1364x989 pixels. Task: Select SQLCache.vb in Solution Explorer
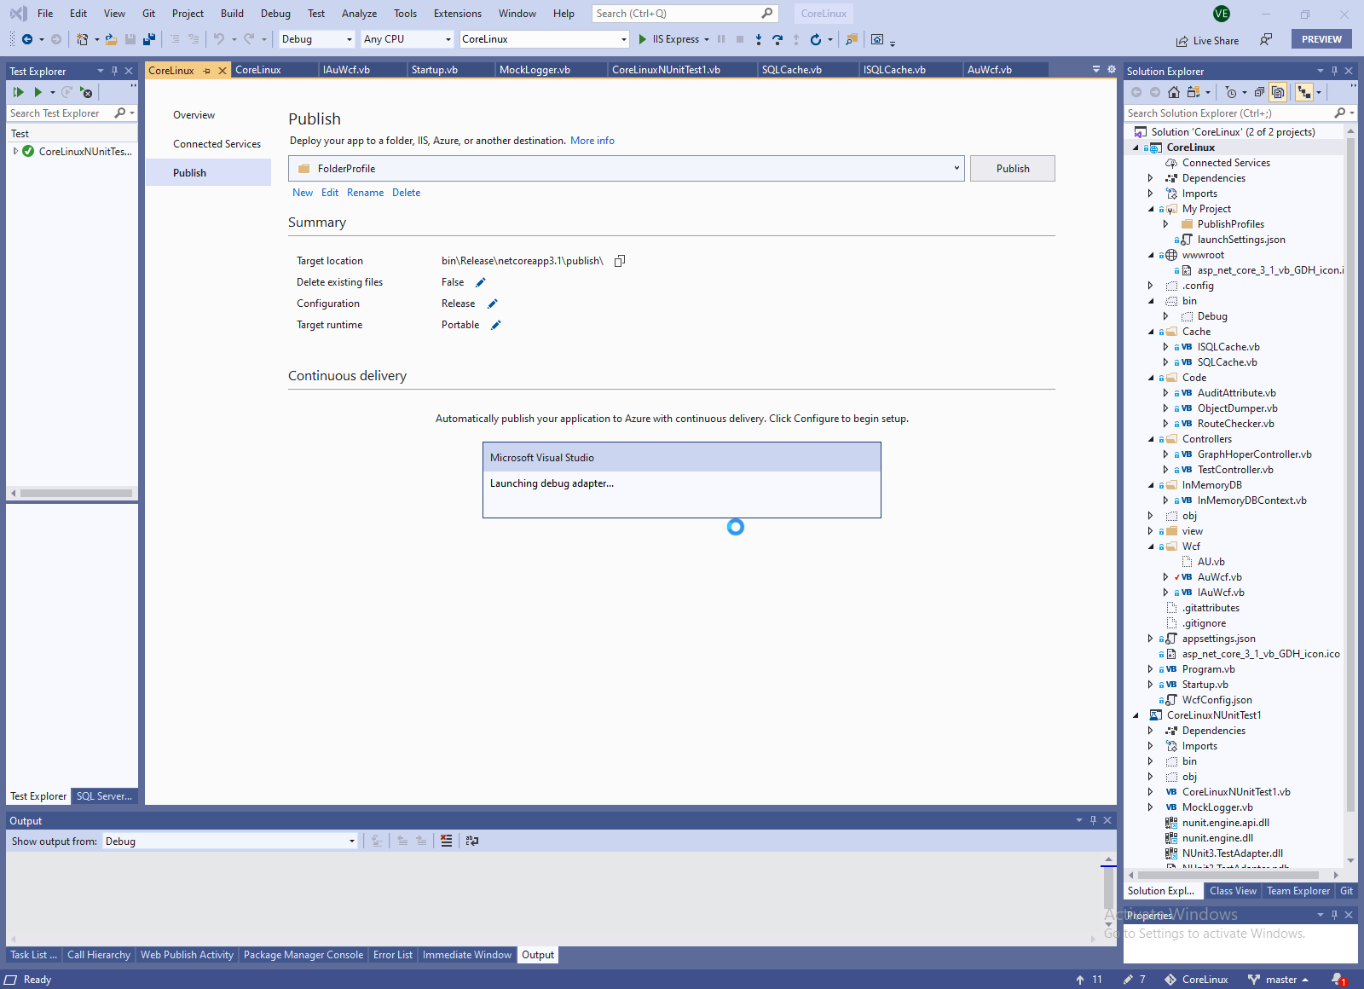(x=1227, y=362)
